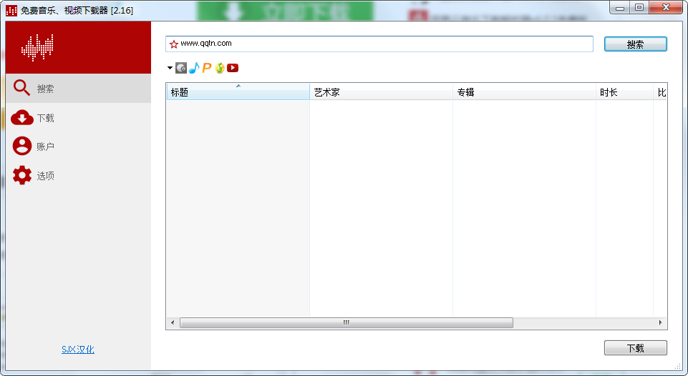Close the downloader window
Screen dimensions: 688x376
666,7
